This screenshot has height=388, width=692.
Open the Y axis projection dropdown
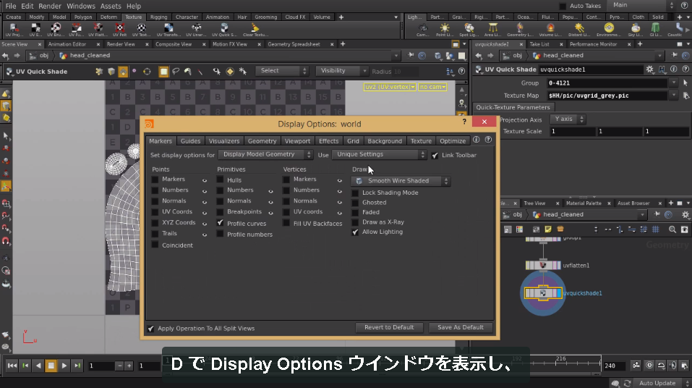point(568,119)
